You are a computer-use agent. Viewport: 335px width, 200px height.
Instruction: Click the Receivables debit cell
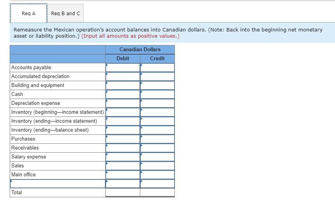[x=123, y=148]
